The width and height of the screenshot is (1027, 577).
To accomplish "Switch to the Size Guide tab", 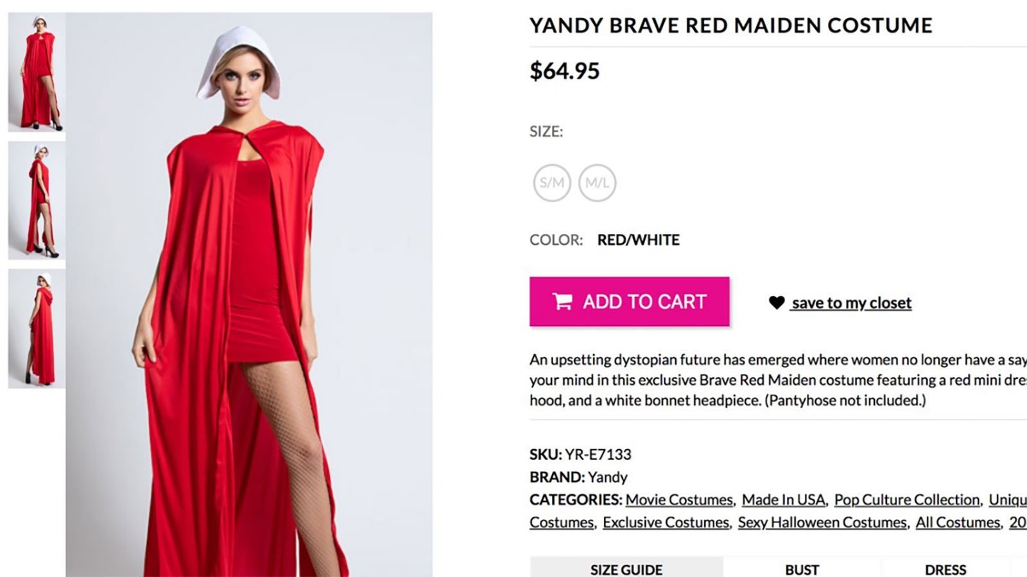I will click(x=626, y=568).
